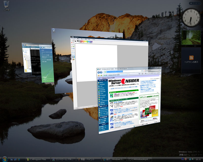Viewport: 203px width, 162px height.
Task: Open the ファイル(F) menu in Paint
Action: [73, 39]
